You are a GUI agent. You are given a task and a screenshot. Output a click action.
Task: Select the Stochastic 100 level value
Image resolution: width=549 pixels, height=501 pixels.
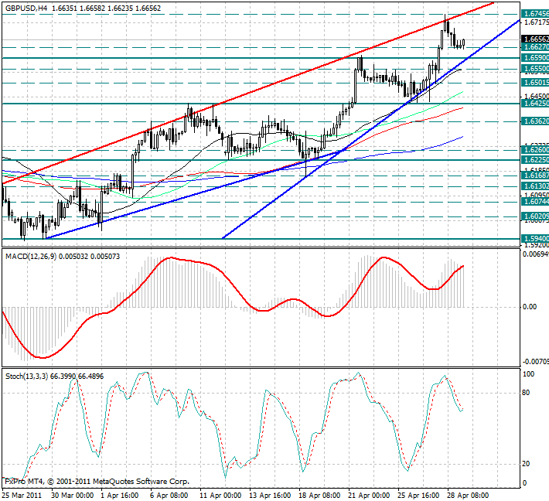[x=528, y=374]
